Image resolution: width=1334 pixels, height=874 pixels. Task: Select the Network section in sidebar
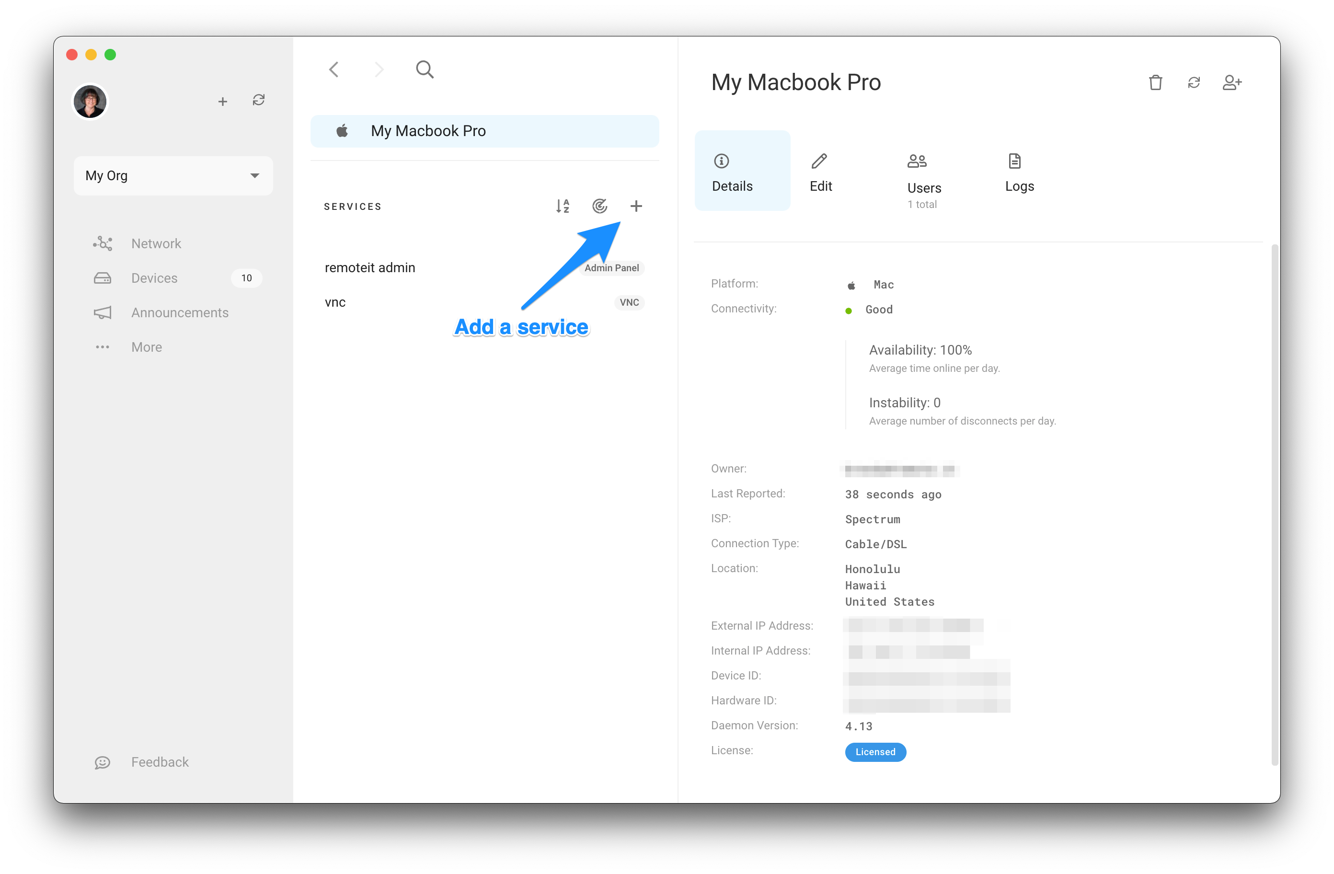click(x=155, y=243)
